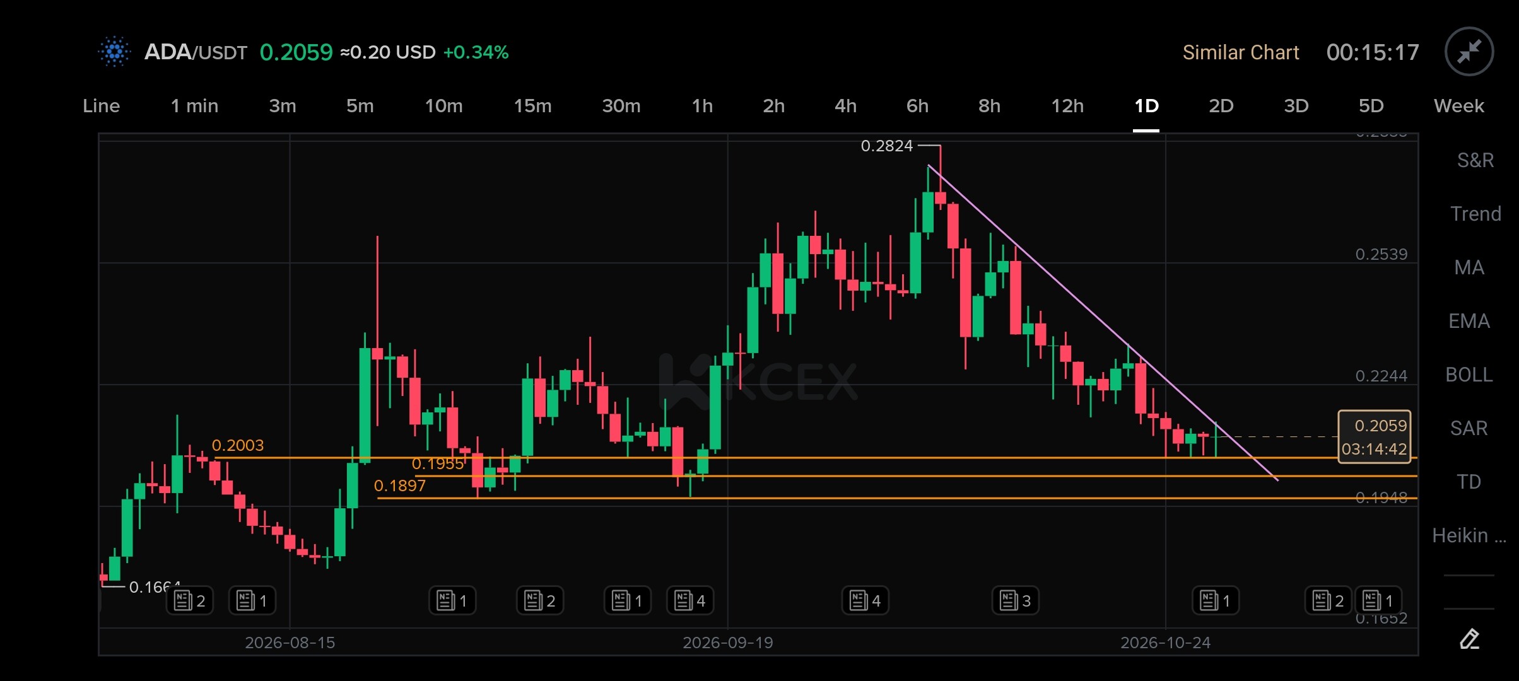Switch to Line chart view

tap(101, 106)
